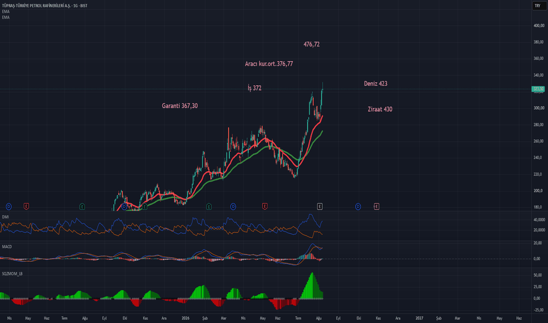
Task: Click the upcoming earnings E marker at Kas 2026
Action: tap(376, 206)
